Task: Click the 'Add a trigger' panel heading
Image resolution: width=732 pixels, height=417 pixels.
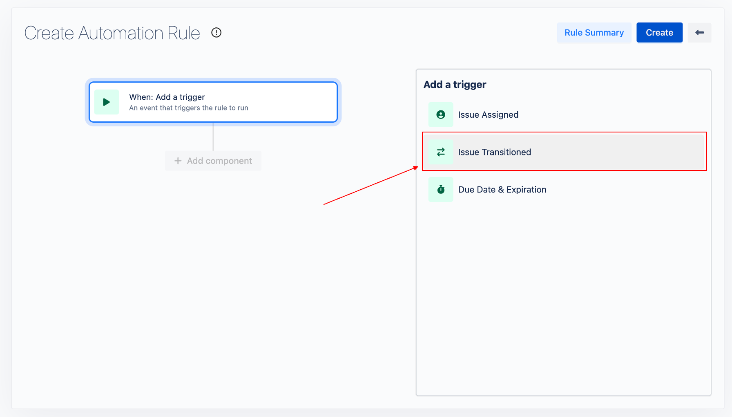Action: 455,85
